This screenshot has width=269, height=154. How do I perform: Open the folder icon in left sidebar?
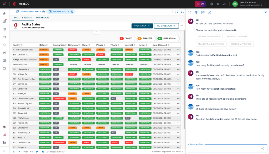(x=4, y=68)
